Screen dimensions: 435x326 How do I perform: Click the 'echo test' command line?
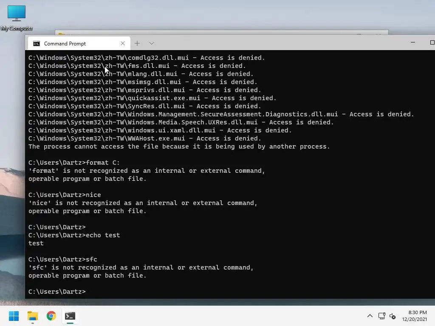point(74,235)
